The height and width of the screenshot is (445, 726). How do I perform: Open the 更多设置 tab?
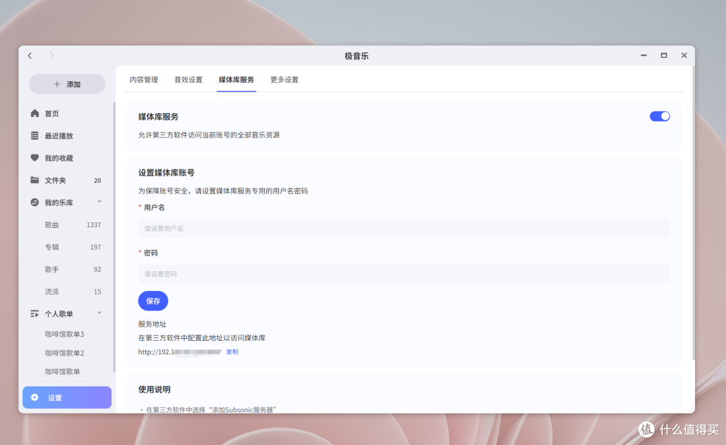click(284, 79)
